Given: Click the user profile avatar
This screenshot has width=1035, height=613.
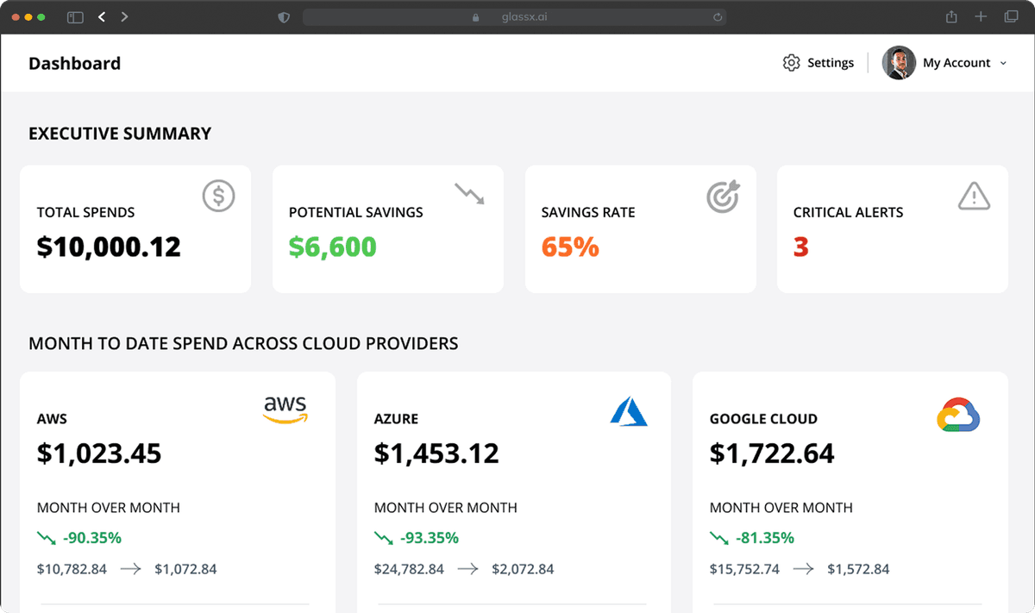Looking at the screenshot, I should click(x=898, y=63).
